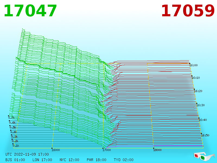This screenshot has height=163, width=217.
Task: Click the 0.4k volume axis label
Action: tap(14, 132)
